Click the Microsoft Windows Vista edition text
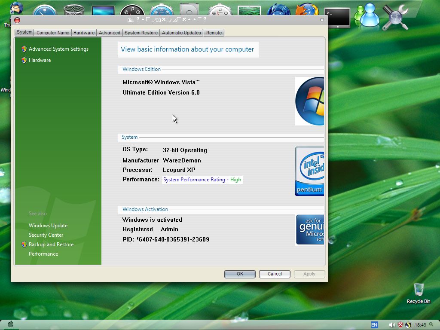This screenshot has height=330, width=440. pyautogui.click(x=161, y=82)
